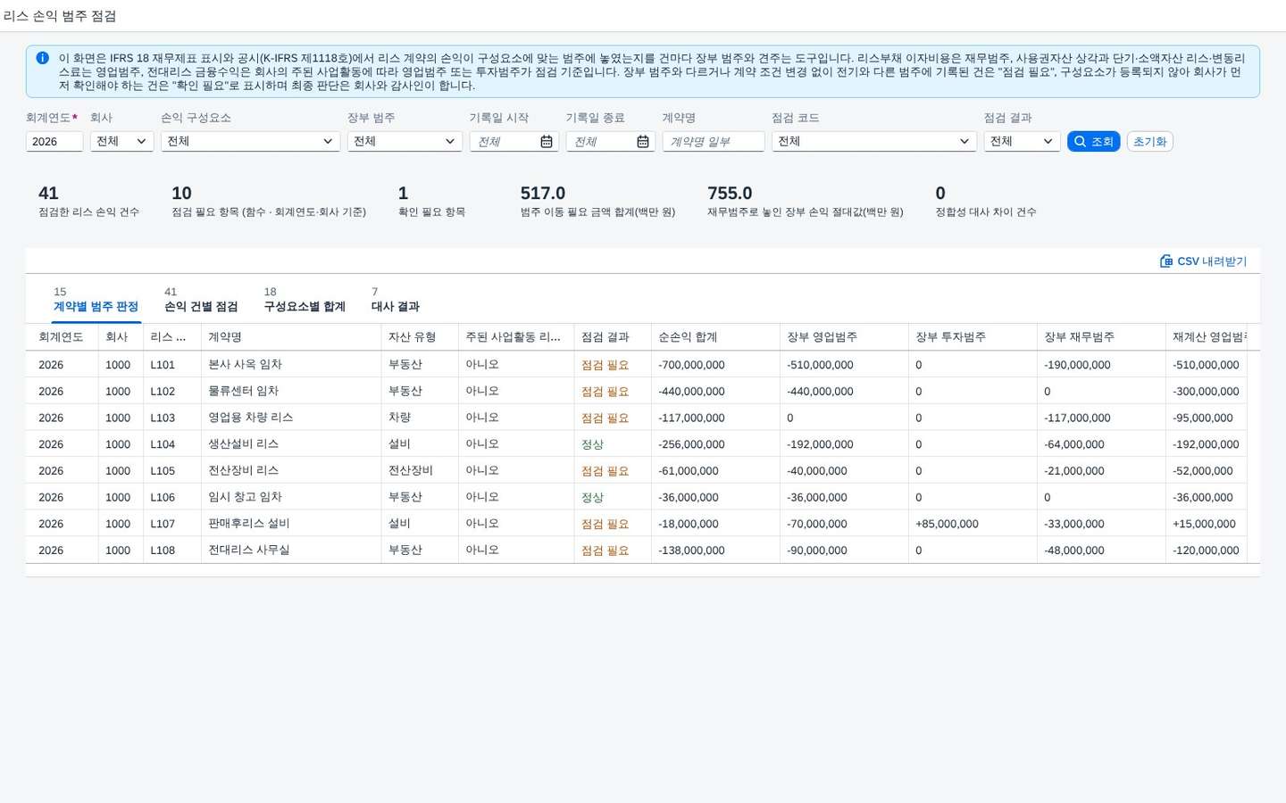Image resolution: width=1286 pixels, height=803 pixels.
Task: Click the 장부 재무범주 column header
Action: coord(1101,337)
